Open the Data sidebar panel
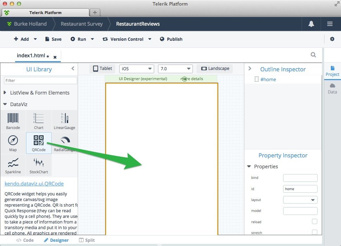This screenshot has height=246, width=341. coord(332,89)
